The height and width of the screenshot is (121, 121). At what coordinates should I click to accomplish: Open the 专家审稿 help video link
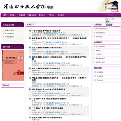tap(100, 72)
